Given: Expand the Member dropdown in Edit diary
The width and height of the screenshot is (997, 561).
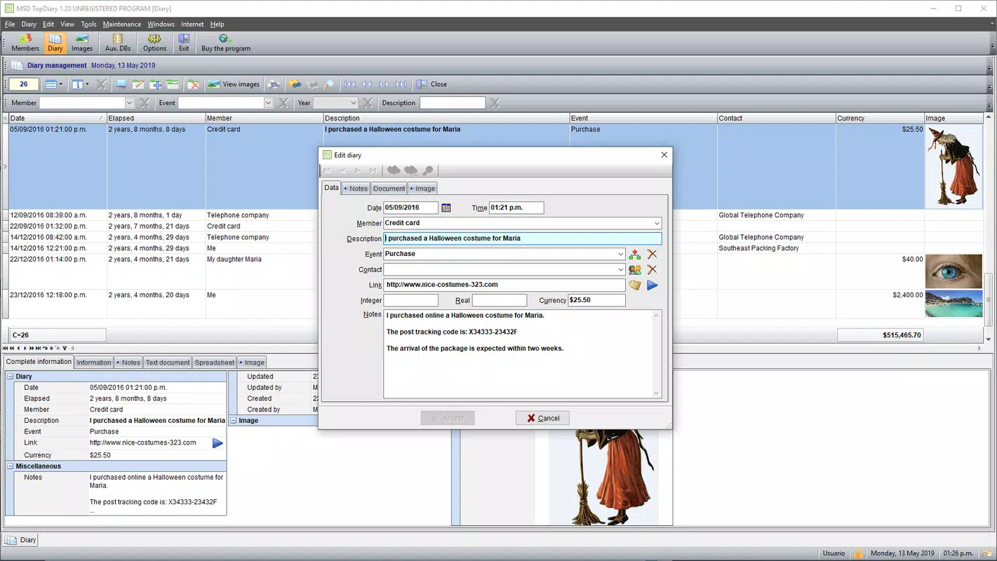Looking at the screenshot, I should pos(657,223).
